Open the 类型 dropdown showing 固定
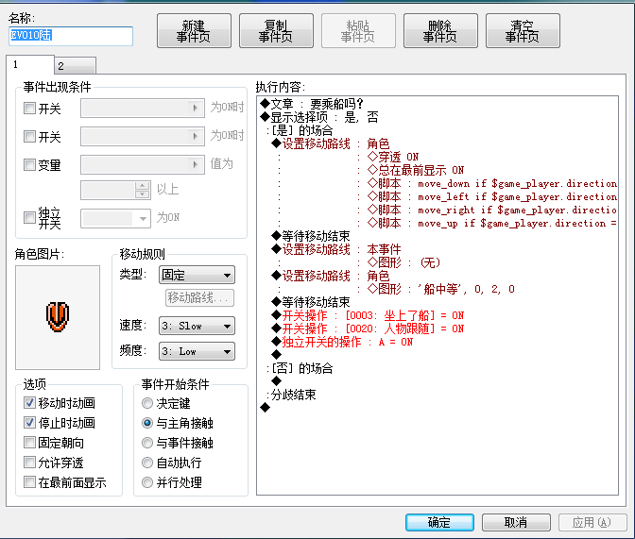This screenshot has height=539, width=635. [x=197, y=275]
